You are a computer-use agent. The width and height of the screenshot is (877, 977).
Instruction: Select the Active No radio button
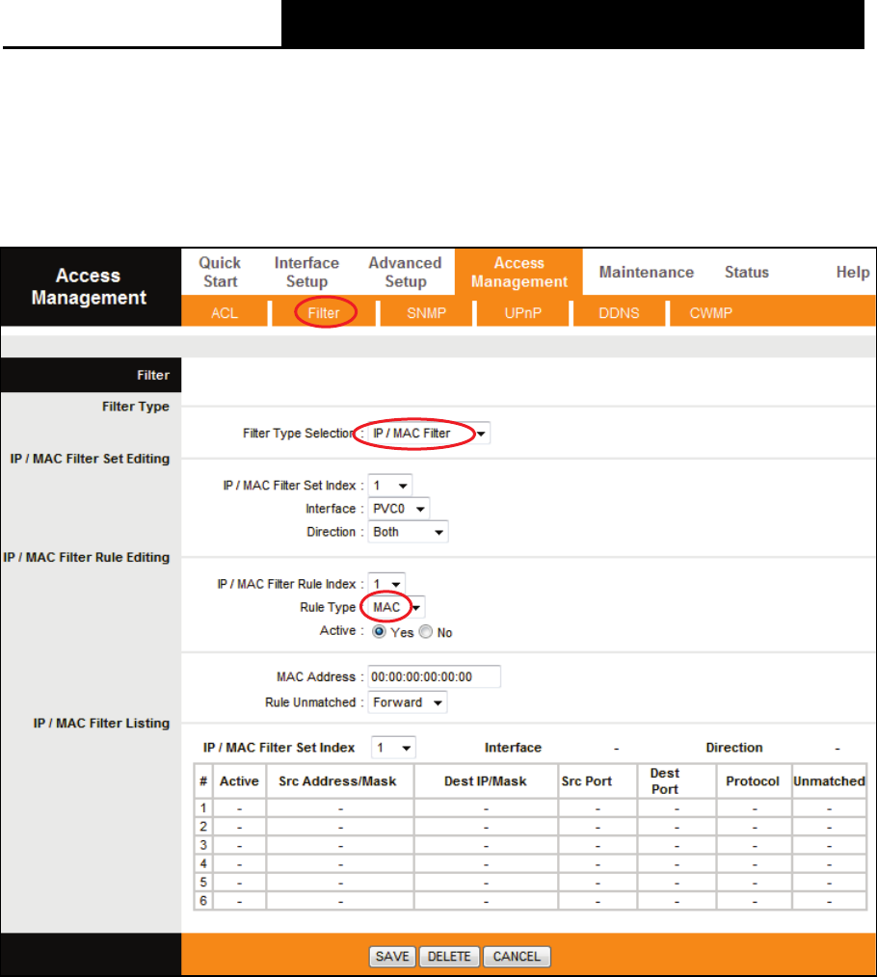[426, 632]
